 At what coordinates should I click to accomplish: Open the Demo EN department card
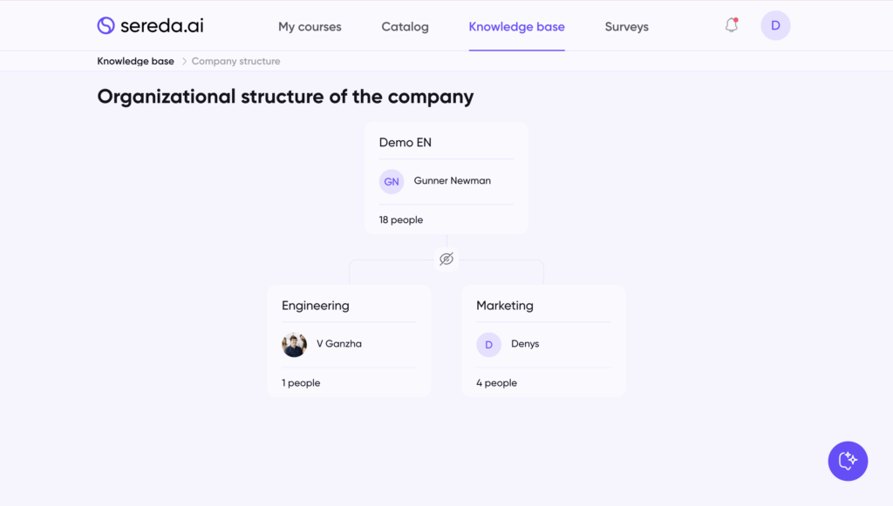tap(406, 142)
